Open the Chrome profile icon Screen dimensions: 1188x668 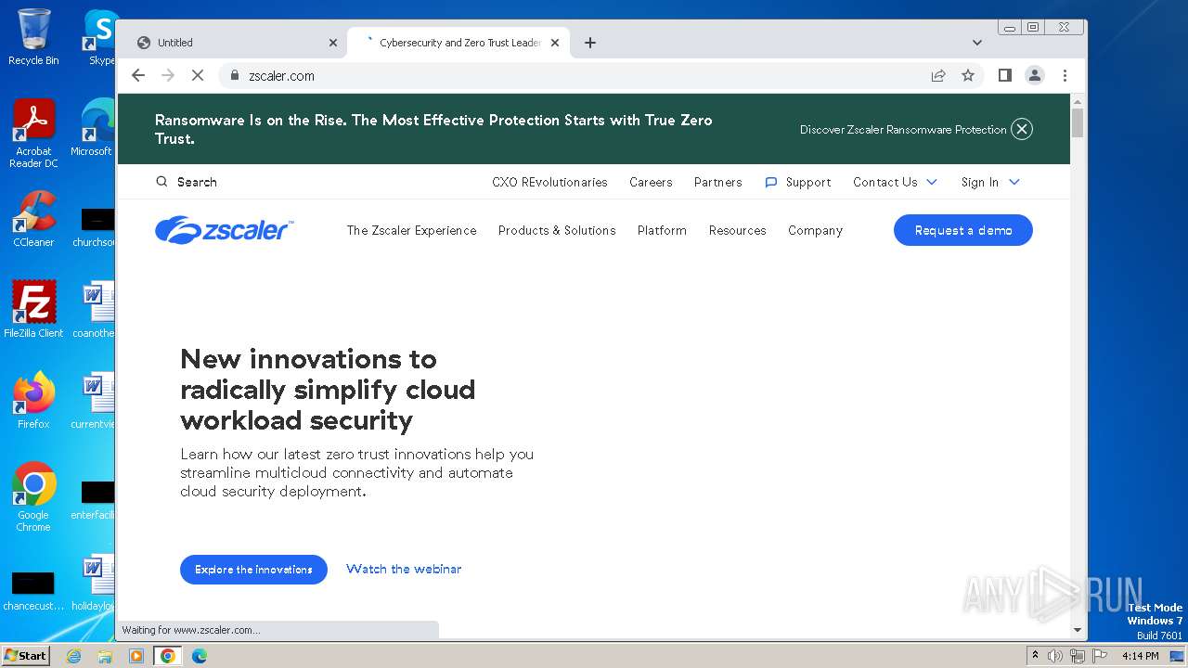point(1034,75)
